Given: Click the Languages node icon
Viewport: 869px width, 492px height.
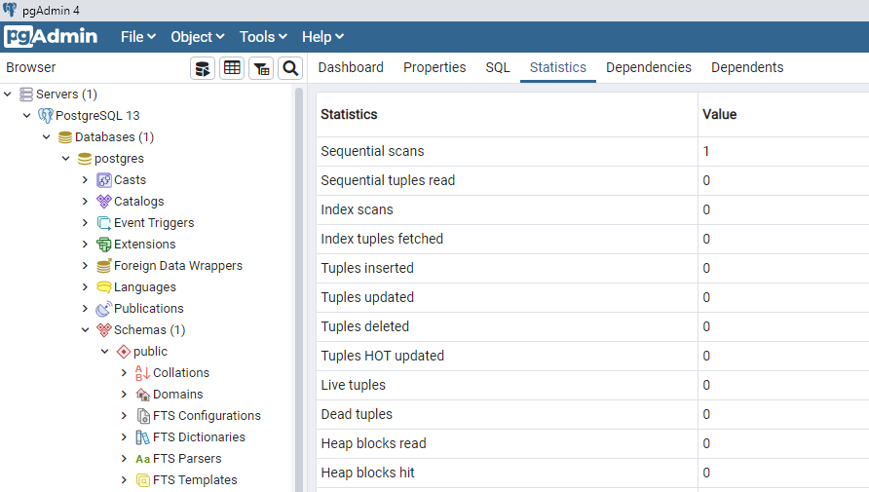Looking at the screenshot, I should pos(103,287).
